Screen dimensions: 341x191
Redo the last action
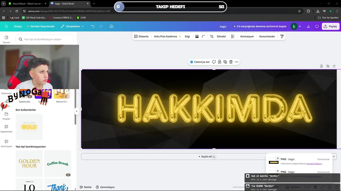click(101, 26)
